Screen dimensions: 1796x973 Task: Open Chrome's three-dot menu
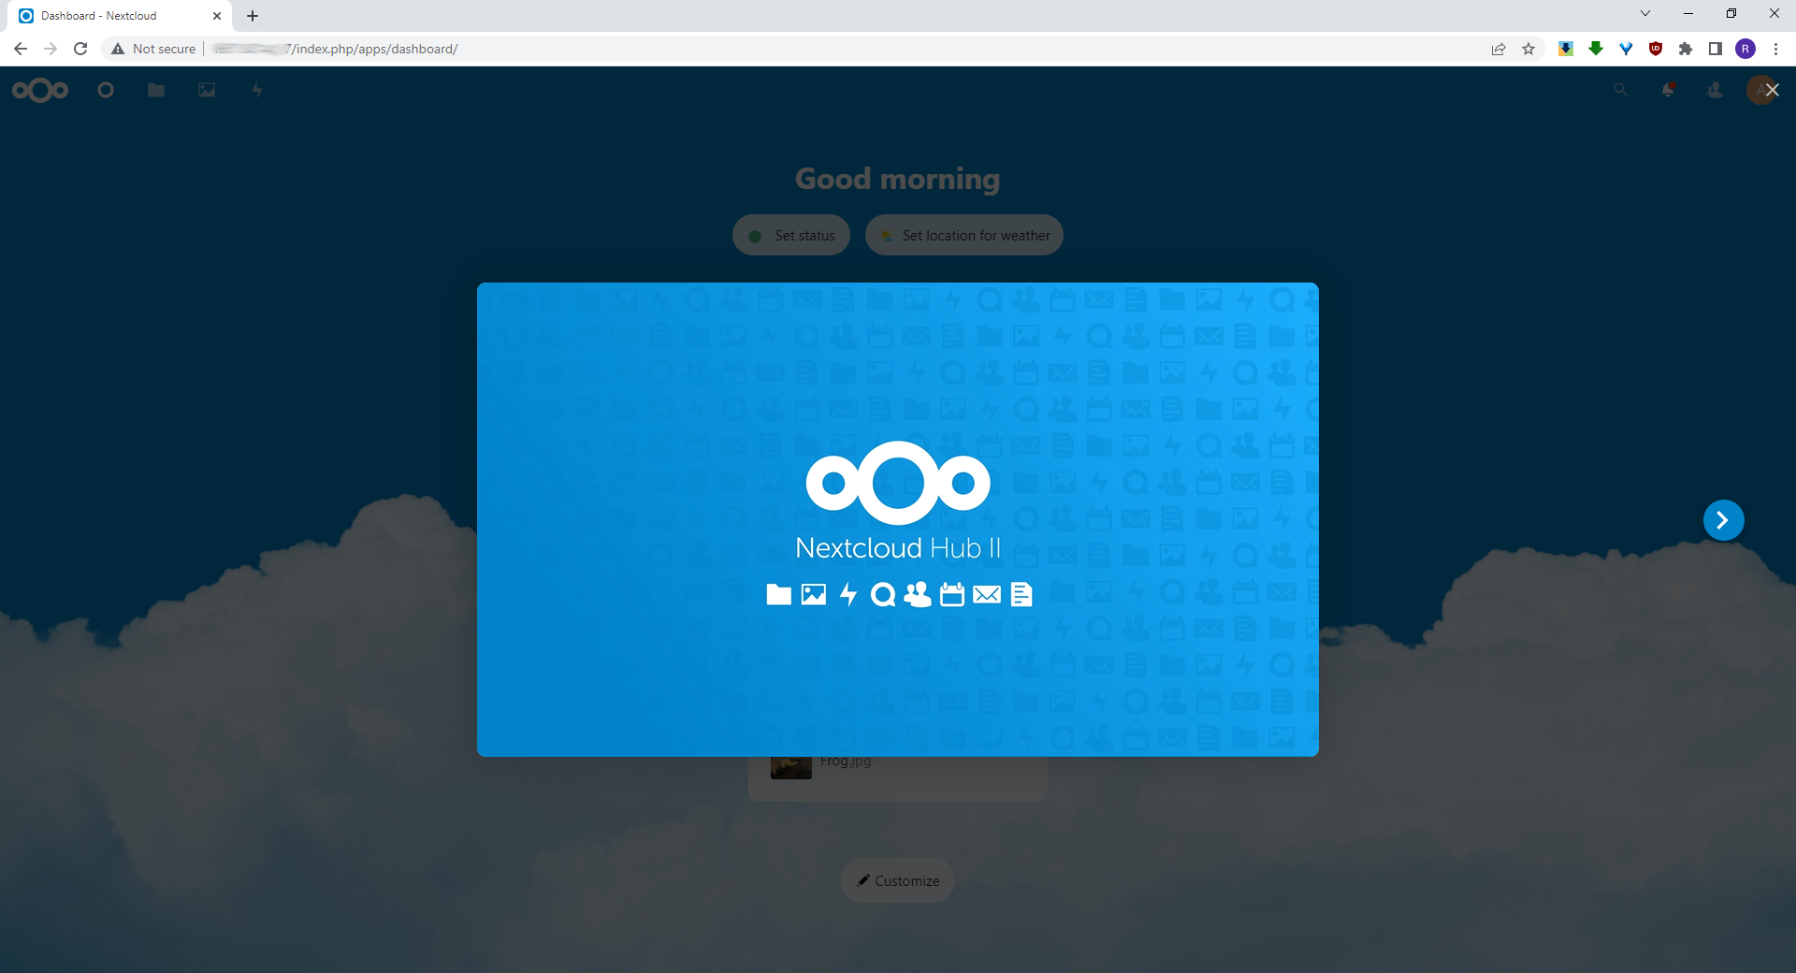[x=1776, y=49]
